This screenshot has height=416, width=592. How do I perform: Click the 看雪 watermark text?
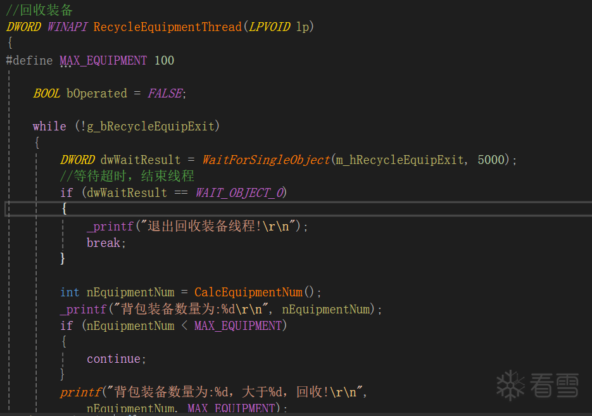[x=555, y=385]
